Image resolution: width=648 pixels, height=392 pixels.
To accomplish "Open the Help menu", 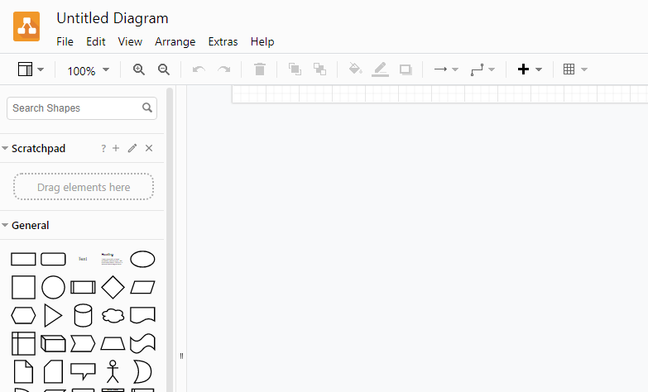I will click(x=262, y=41).
